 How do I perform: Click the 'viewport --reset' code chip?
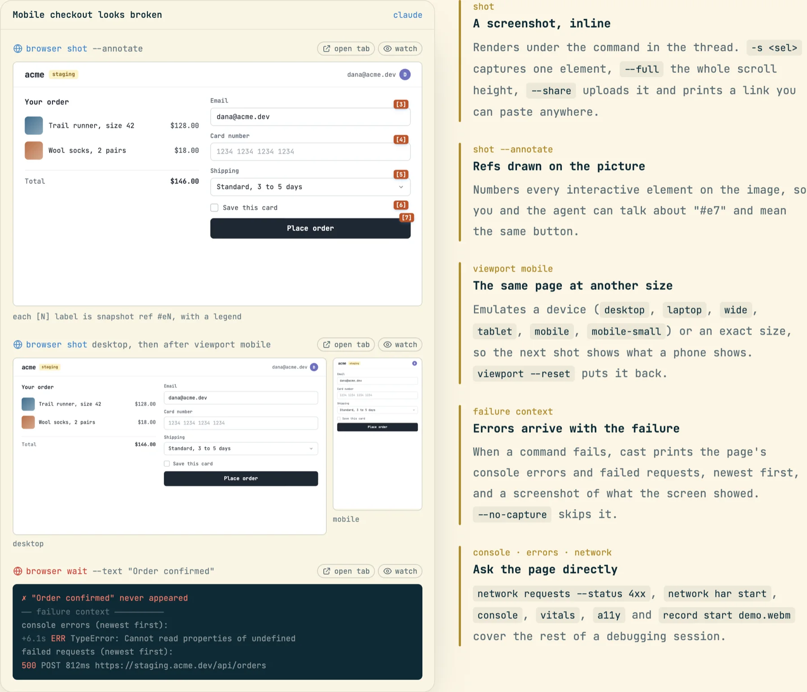point(524,374)
